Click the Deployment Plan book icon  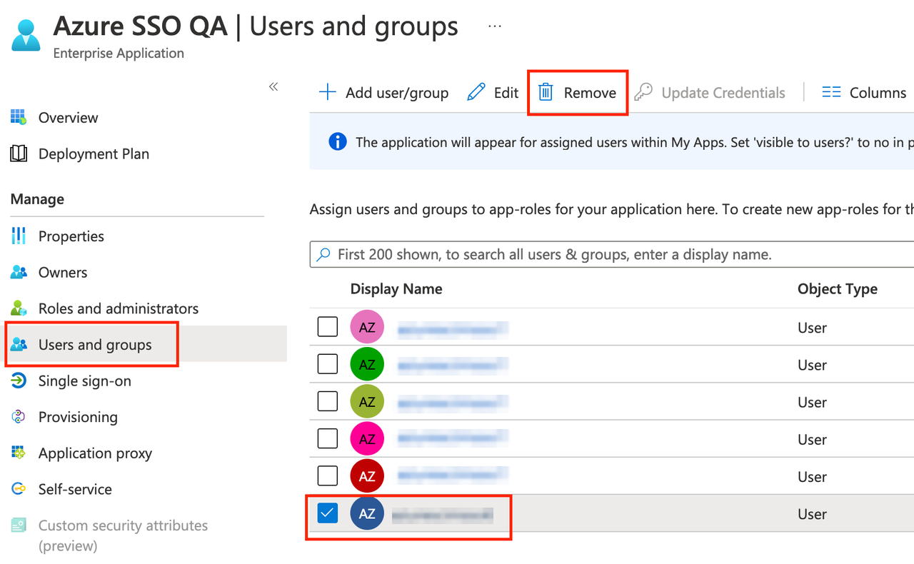point(19,153)
